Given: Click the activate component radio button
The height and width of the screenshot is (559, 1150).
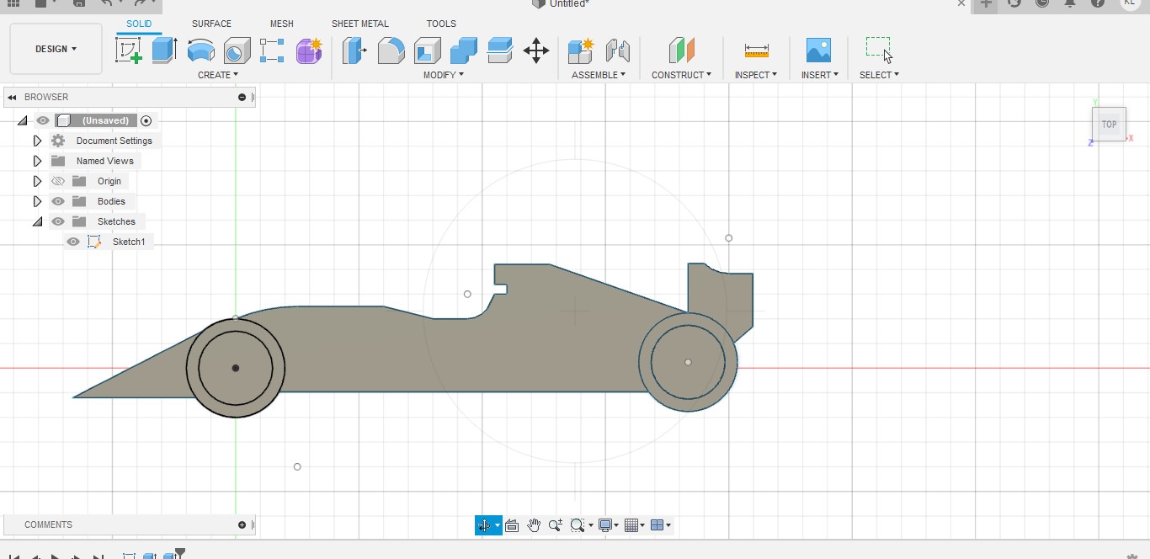Looking at the screenshot, I should click(146, 120).
